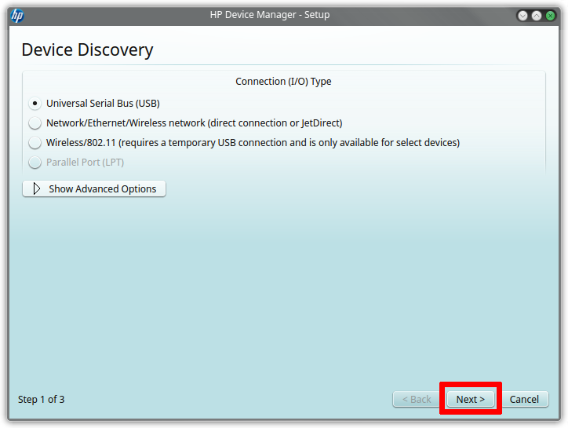
Task: Select Universal Serial Bus (USB) radio button
Action: [35, 104]
